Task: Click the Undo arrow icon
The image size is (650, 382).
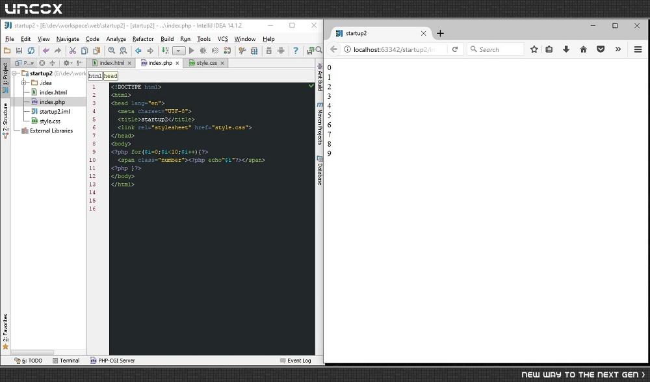Action: 45,51
